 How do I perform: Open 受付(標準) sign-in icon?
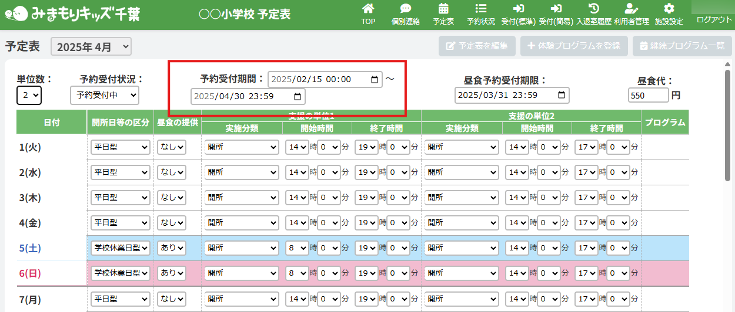pyautogui.click(x=518, y=9)
